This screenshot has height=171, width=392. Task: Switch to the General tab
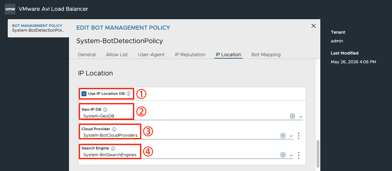pos(87,55)
